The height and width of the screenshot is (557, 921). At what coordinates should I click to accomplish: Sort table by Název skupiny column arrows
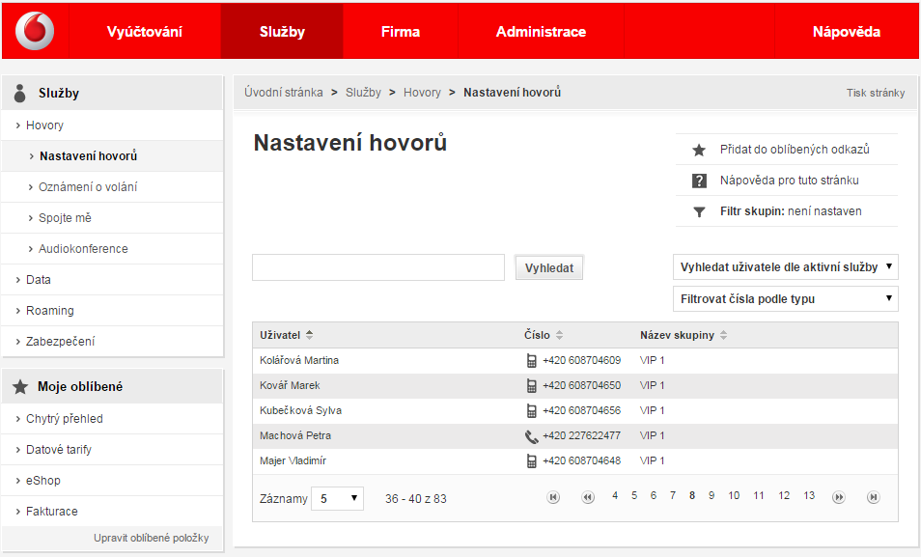pyautogui.click(x=724, y=335)
